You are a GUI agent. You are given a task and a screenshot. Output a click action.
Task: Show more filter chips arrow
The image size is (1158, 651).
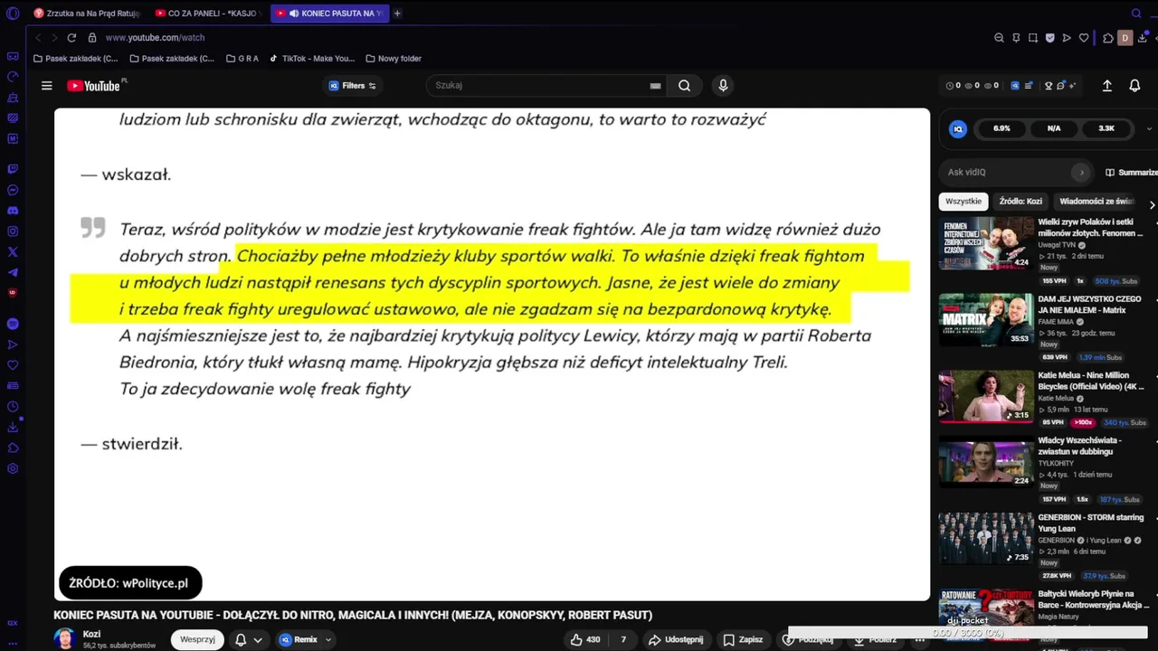pos(1151,204)
